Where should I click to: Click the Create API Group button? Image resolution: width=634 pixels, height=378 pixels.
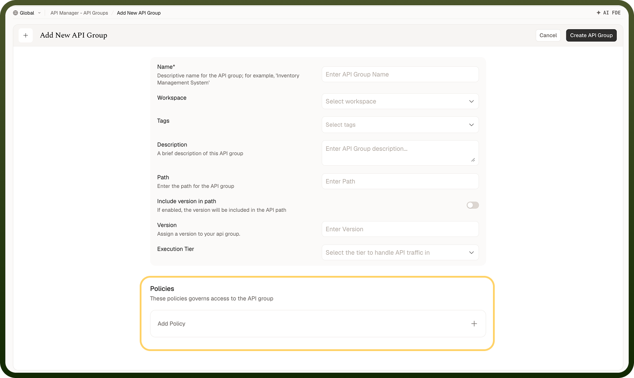(591, 35)
